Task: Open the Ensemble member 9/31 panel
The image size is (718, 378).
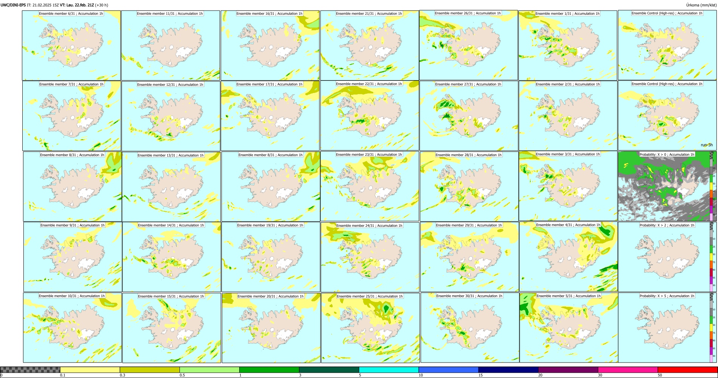Action: point(73,257)
